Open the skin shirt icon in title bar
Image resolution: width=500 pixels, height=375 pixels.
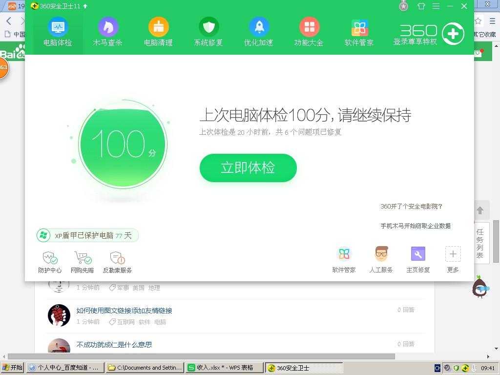tap(421, 6)
